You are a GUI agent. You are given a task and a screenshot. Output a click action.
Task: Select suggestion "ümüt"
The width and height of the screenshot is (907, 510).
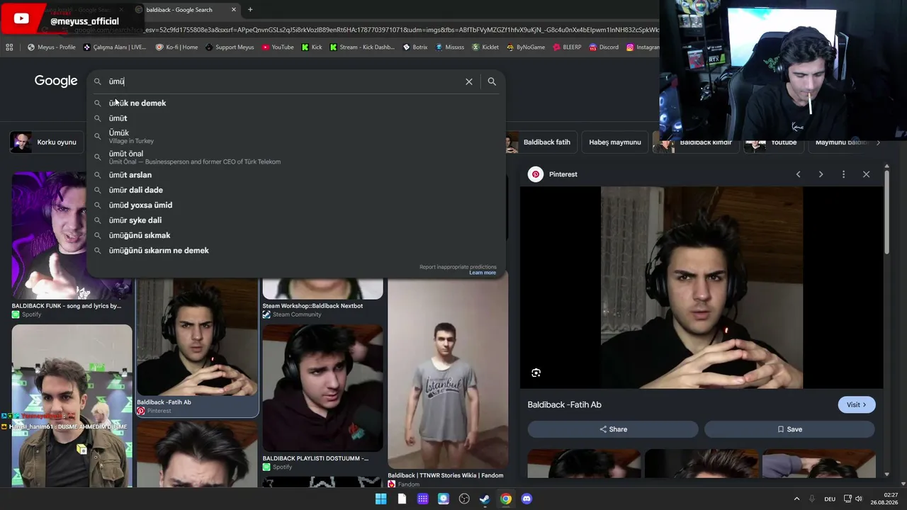pyautogui.click(x=296, y=118)
